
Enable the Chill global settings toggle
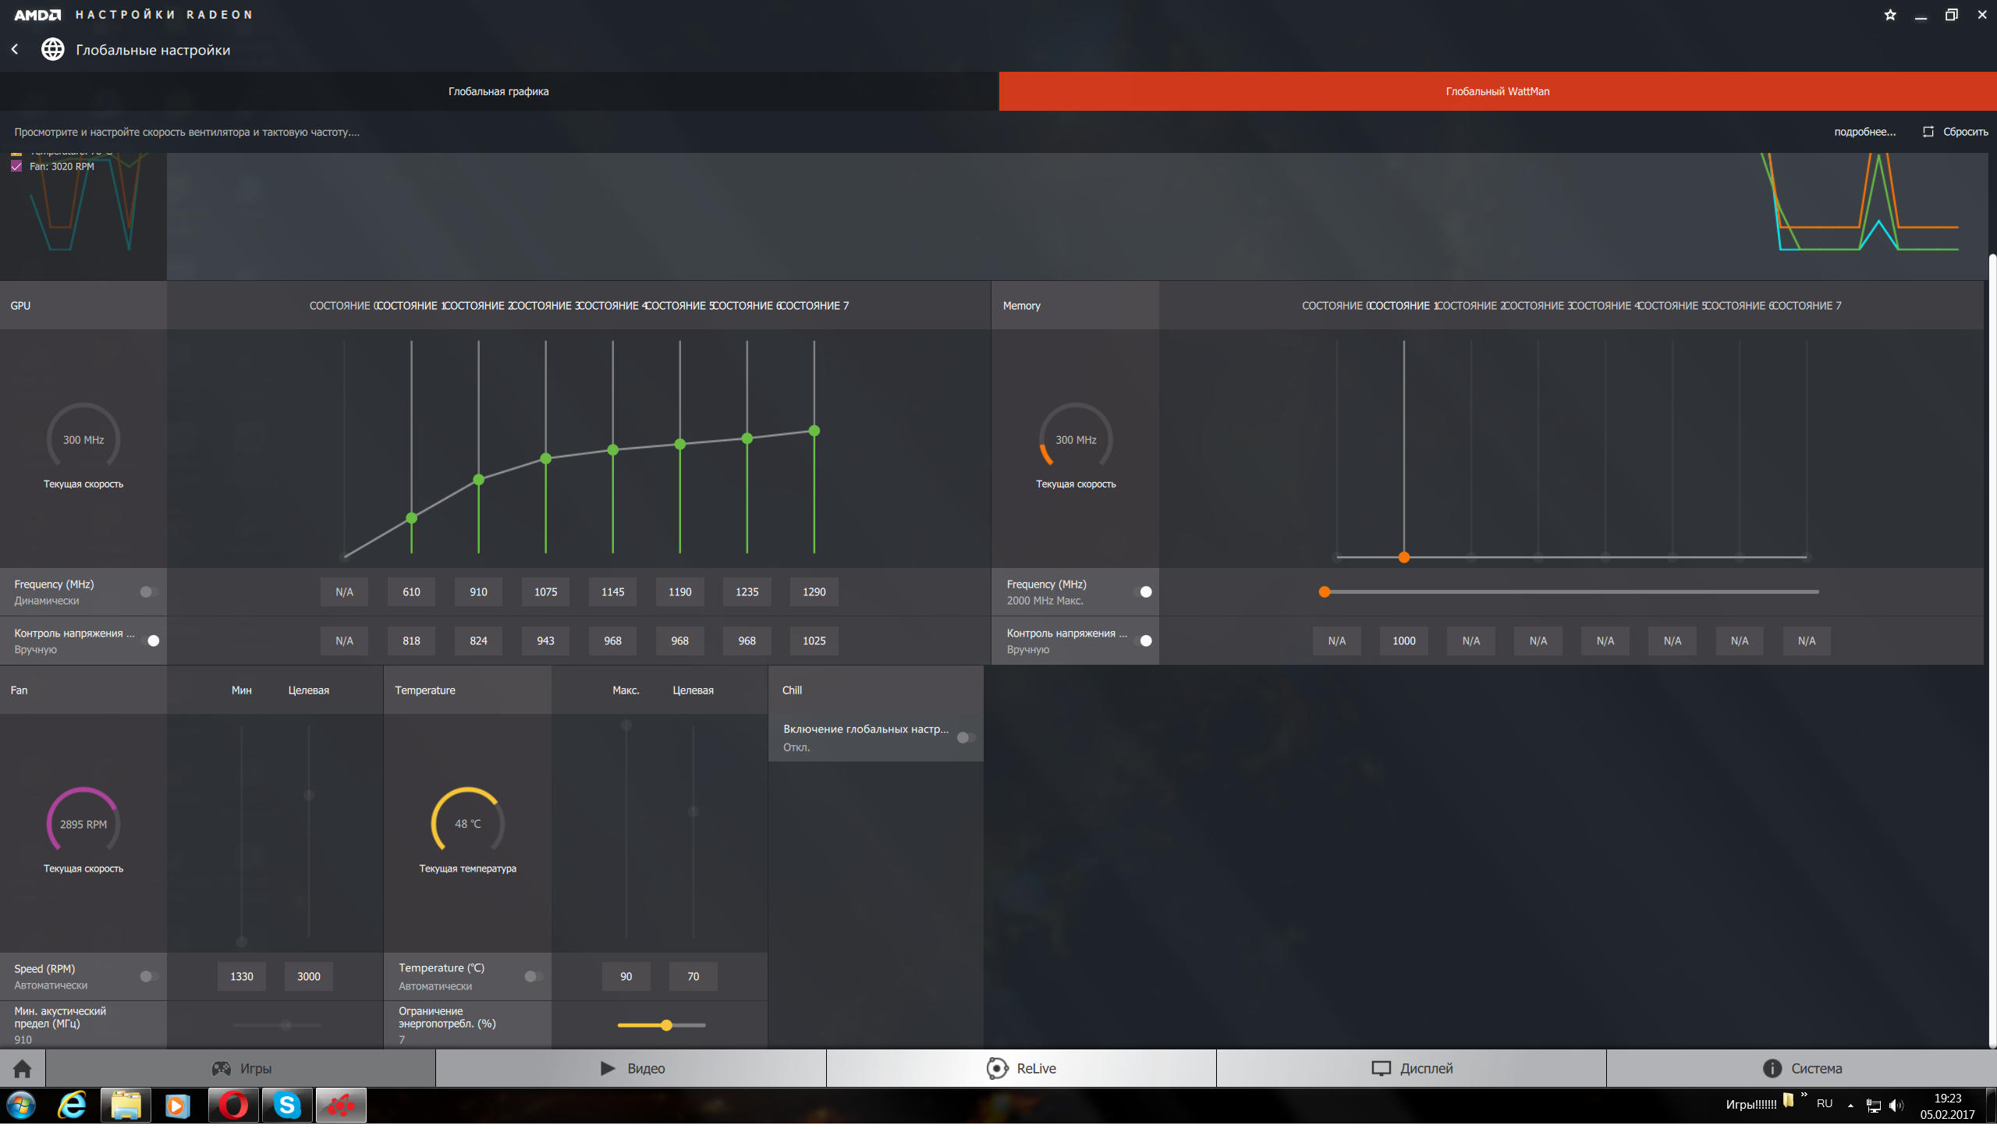pyautogui.click(x=966, y=738)
